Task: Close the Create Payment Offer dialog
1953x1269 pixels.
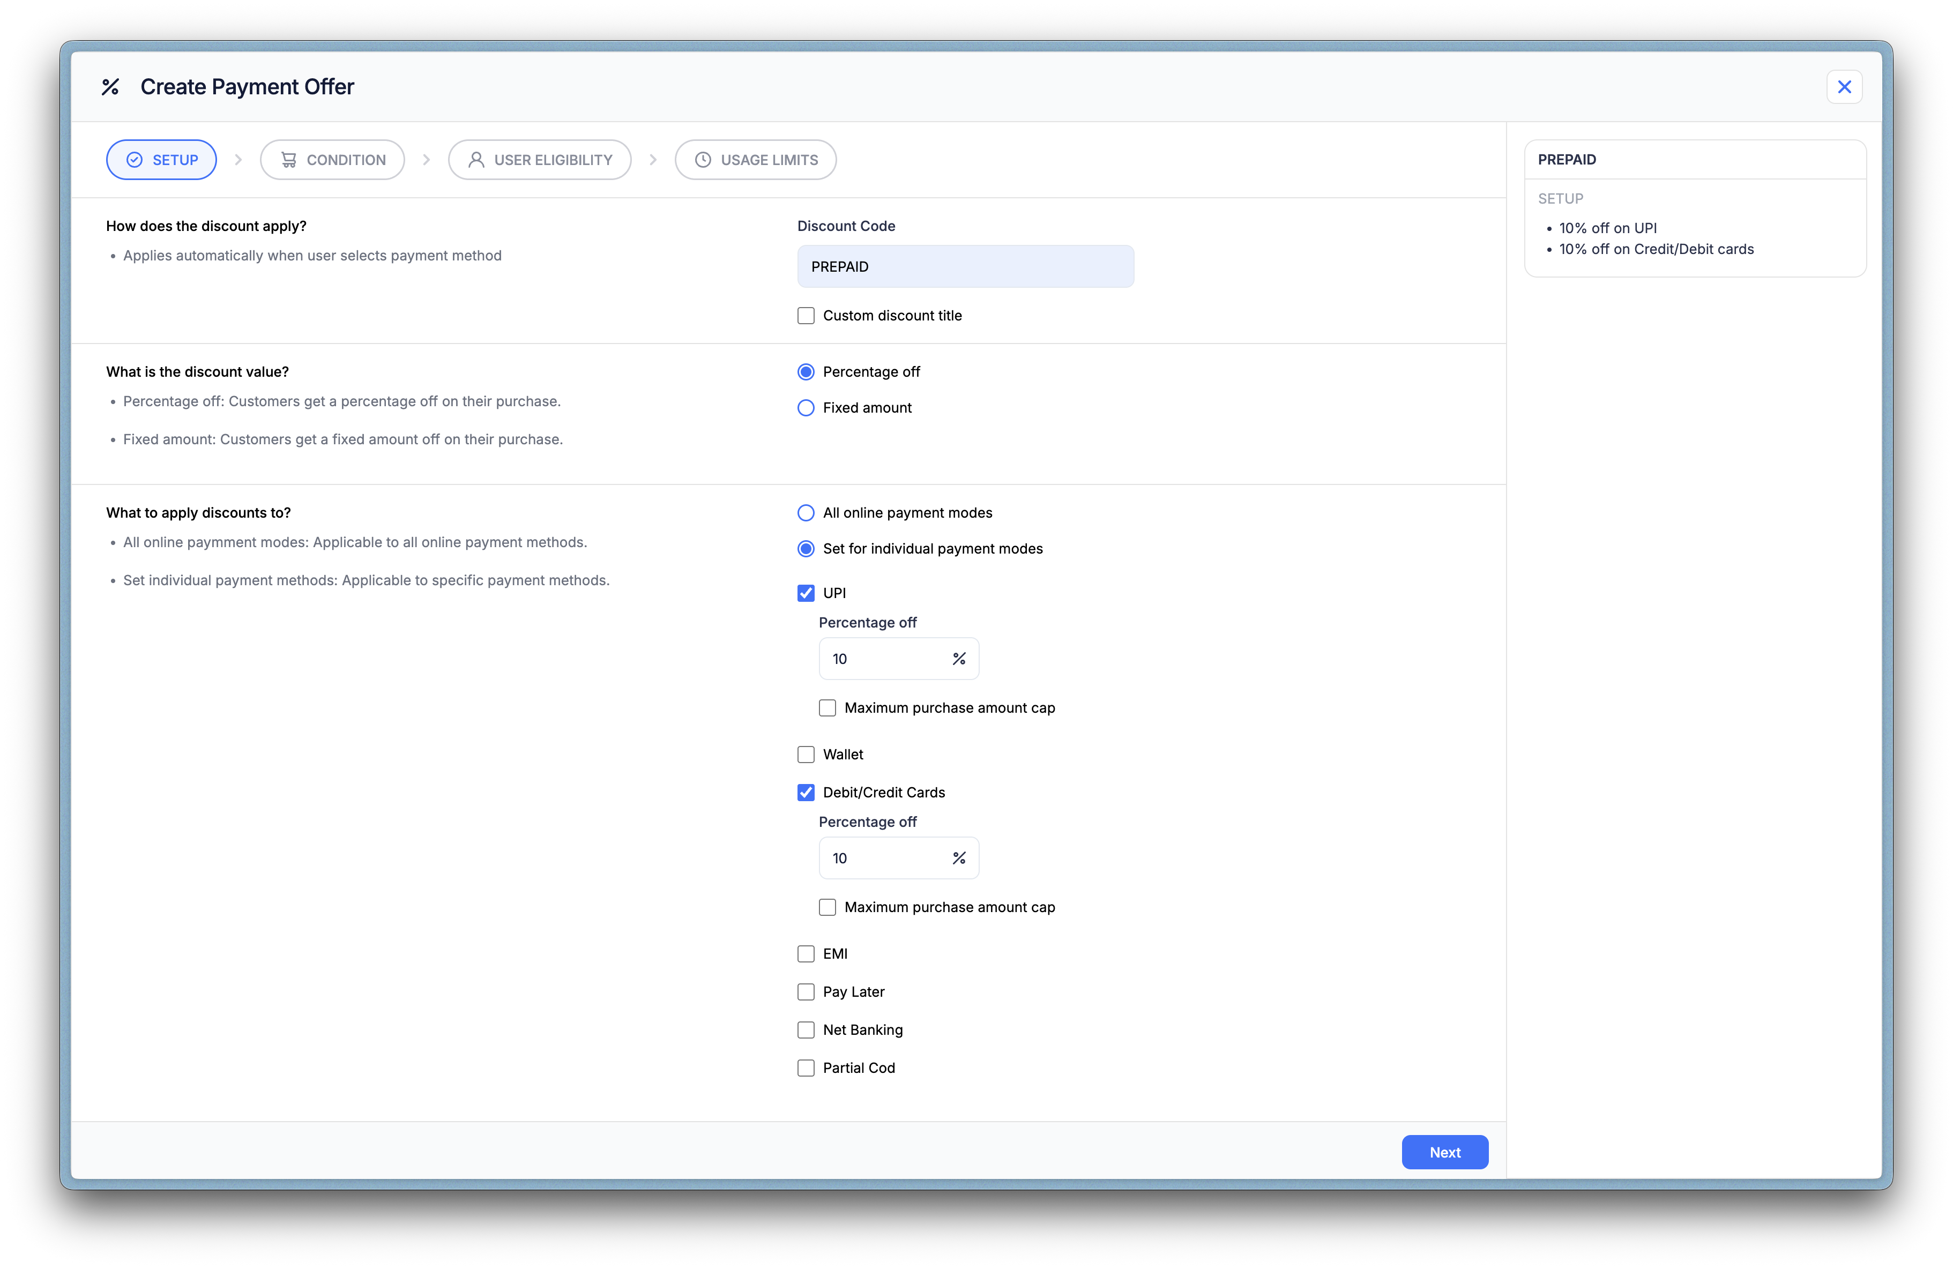Action: pos(1844,87)
